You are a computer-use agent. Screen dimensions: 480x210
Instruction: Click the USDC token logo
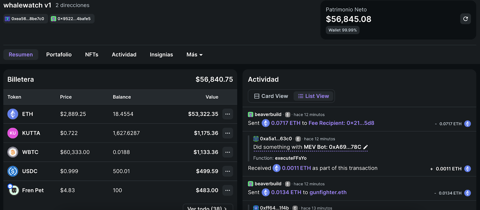[x=13, y=171]
